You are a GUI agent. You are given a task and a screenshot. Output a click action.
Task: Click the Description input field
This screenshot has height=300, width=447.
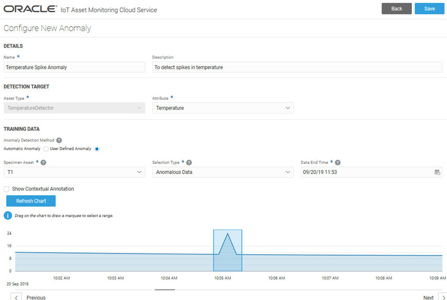pos(297,68)
